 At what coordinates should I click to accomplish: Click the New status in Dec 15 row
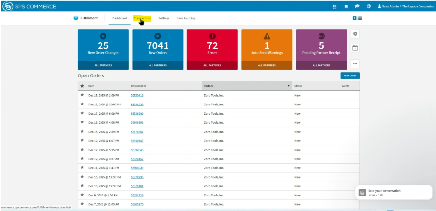(297, 132)
